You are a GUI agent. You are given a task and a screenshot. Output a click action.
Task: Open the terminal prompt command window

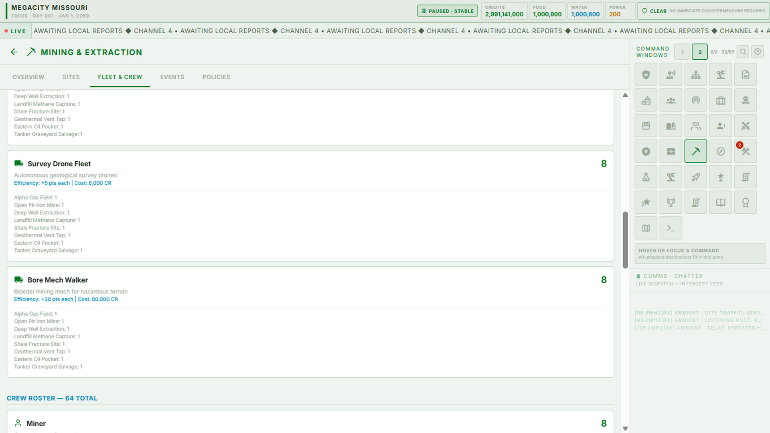(671, 228)
